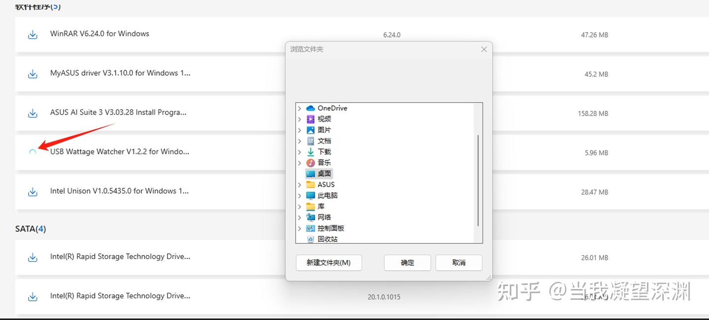Click WinRAR V6.24.0 for Windows title

pyautogui.click(x=99, y=33)
